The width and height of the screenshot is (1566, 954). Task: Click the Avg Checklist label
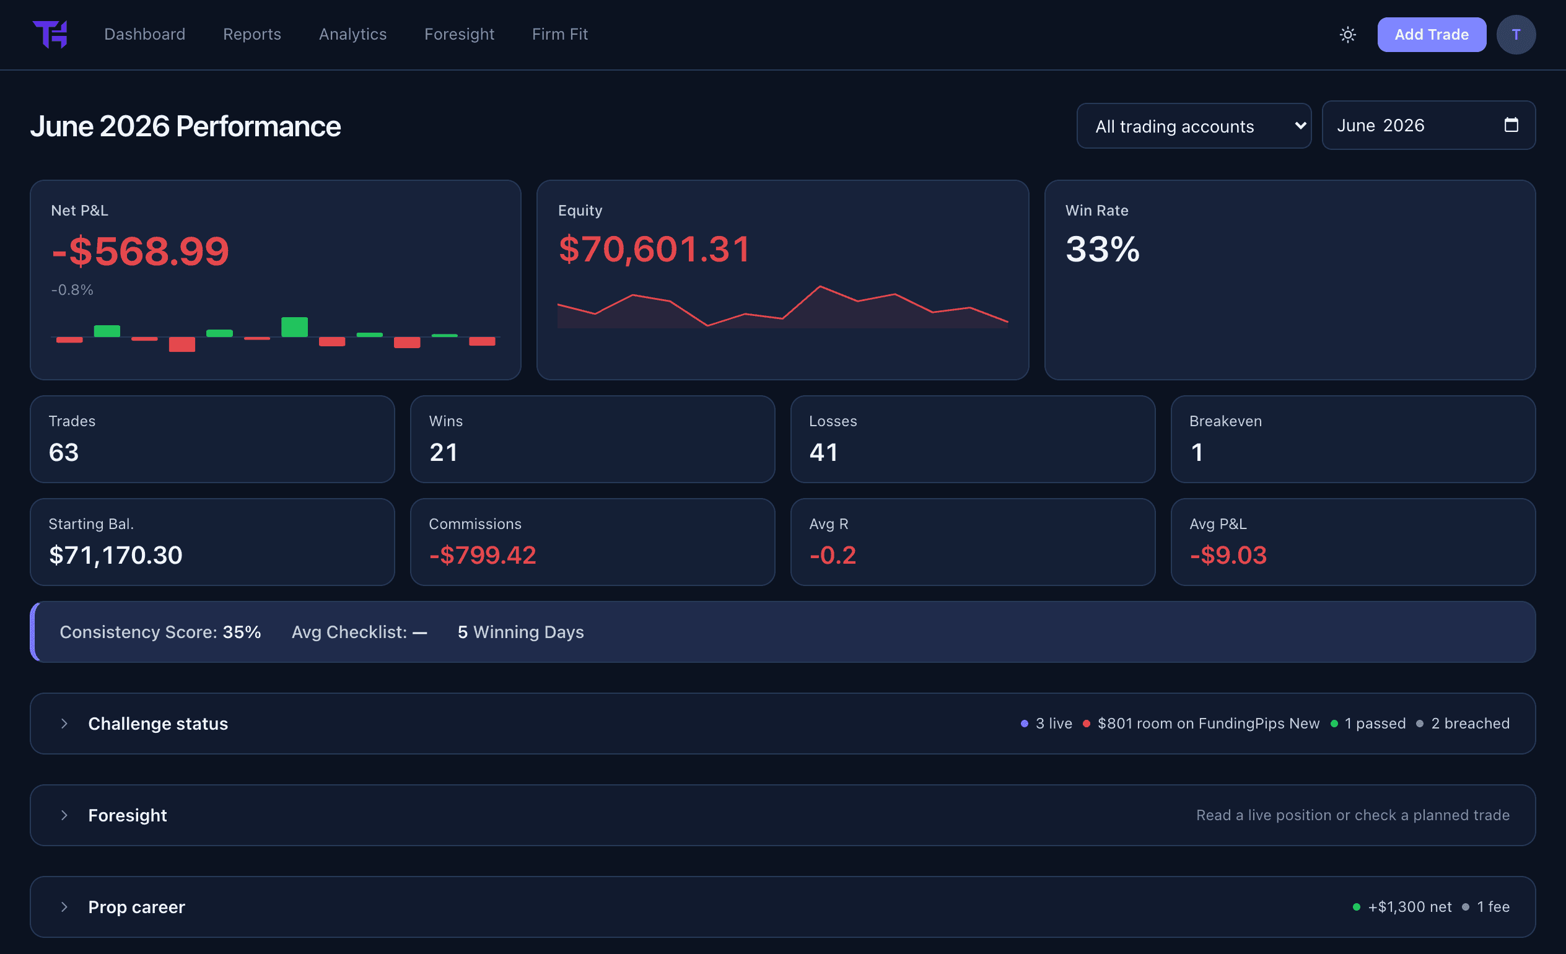tap(359, 632)
